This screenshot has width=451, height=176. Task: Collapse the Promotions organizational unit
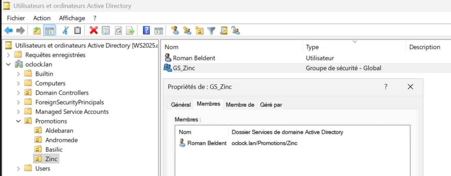coord(18,121)
